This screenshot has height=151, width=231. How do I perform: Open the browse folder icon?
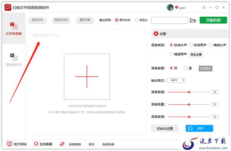(193, 20)
